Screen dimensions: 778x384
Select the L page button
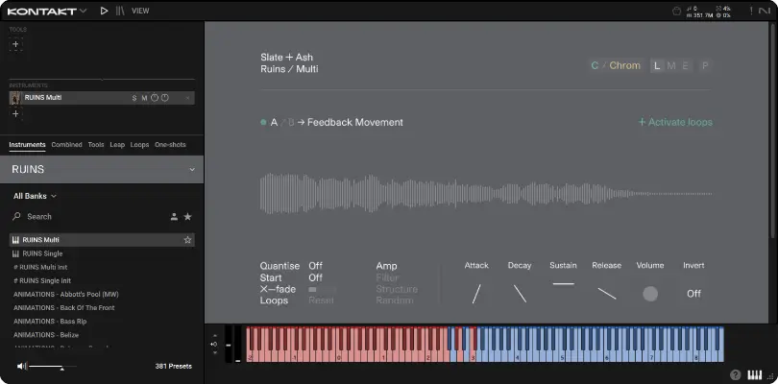pyautogui.click(x=657, y=65)
